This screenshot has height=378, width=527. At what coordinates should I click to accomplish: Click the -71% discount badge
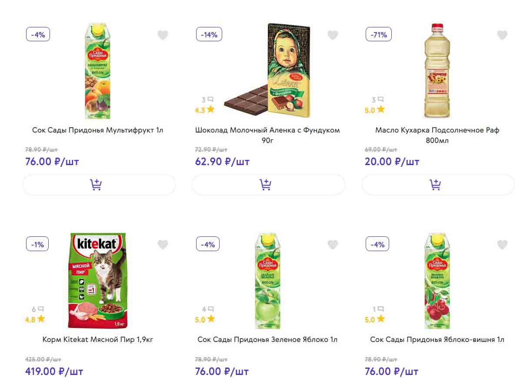tap(379, 35)
